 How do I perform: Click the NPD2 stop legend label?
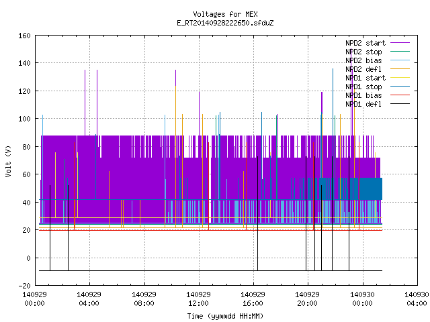[x=363, y=52]
